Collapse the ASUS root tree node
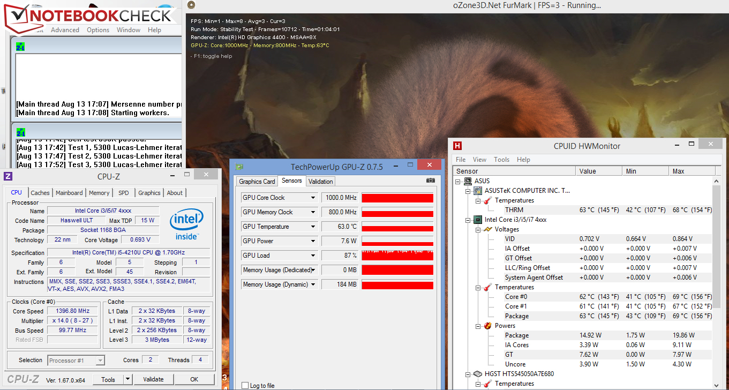This screenshot has width=729, height=390. [x=459, y=181]
